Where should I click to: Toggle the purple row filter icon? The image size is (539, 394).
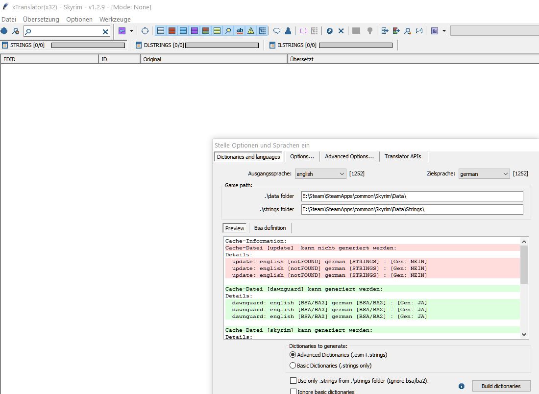[194, 31]
